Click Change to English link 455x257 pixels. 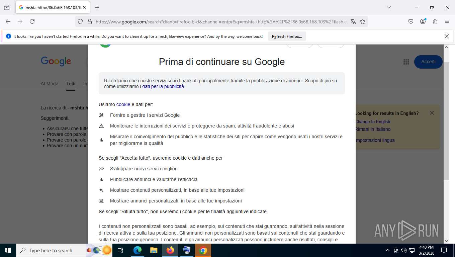click(x=372, y=121)
